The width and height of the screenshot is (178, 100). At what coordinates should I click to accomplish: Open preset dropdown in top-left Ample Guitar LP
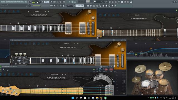coord(48,11)
